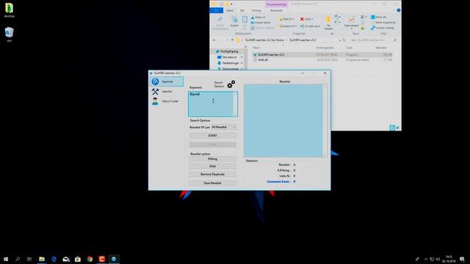This screenshot has height=264, width=470.
Task: Click Kopier bane in Explorer ribbon
Action: pyautogui.click(x=261, y=23)
